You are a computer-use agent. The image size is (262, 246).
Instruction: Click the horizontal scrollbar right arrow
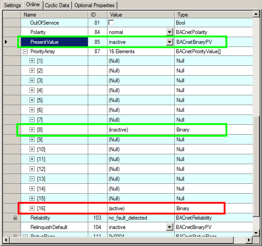click(x=249, y=240)
